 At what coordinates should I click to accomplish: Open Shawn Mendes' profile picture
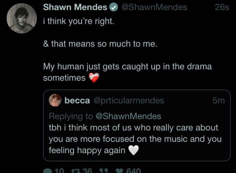pos(22,18)
